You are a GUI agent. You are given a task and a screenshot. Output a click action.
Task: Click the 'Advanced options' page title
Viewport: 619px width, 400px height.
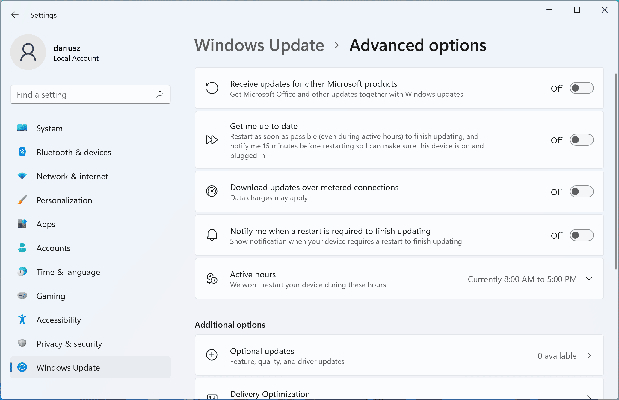point(418,45)
